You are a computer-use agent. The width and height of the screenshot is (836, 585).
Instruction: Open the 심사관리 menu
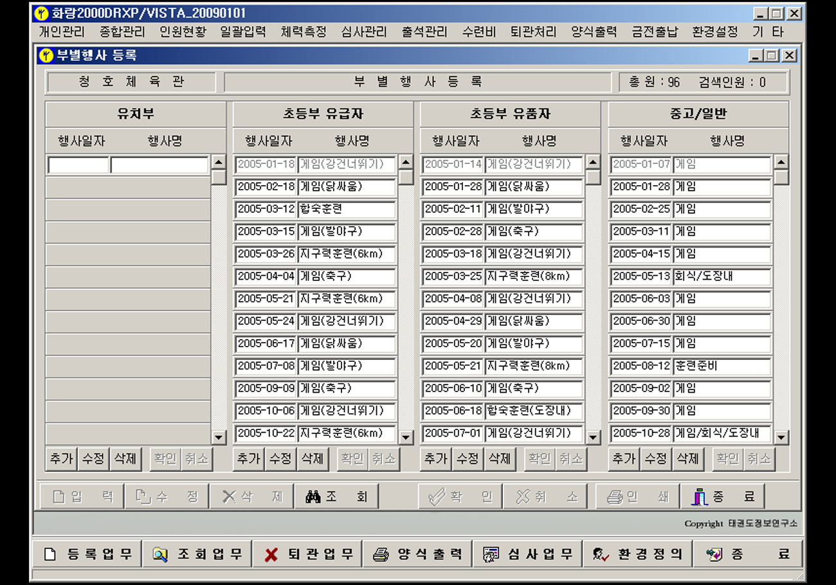[364, 32]
